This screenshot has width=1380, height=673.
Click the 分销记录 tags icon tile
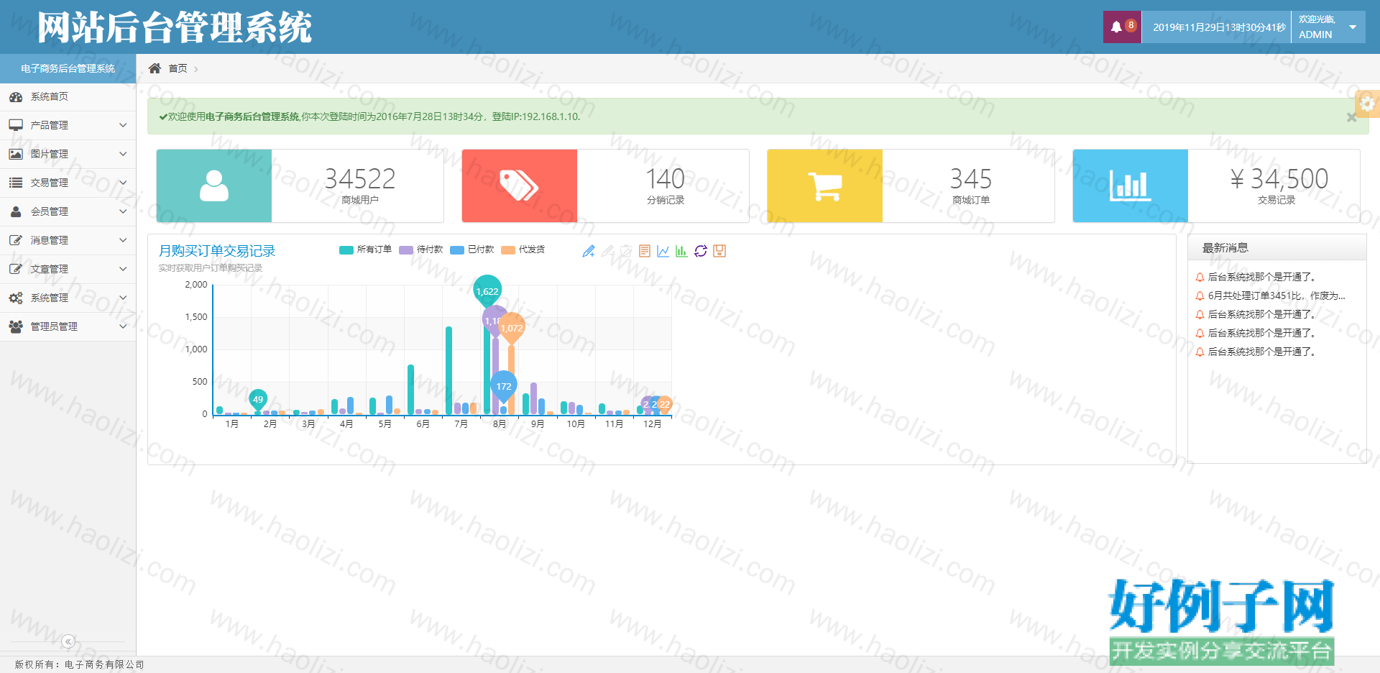click(520, 186)
